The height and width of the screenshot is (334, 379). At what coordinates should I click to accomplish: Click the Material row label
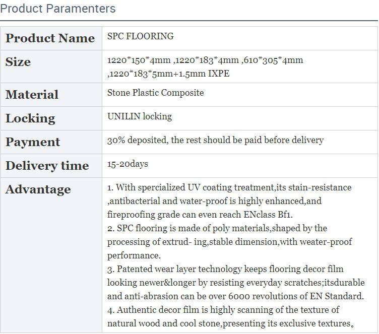(32, 95)
